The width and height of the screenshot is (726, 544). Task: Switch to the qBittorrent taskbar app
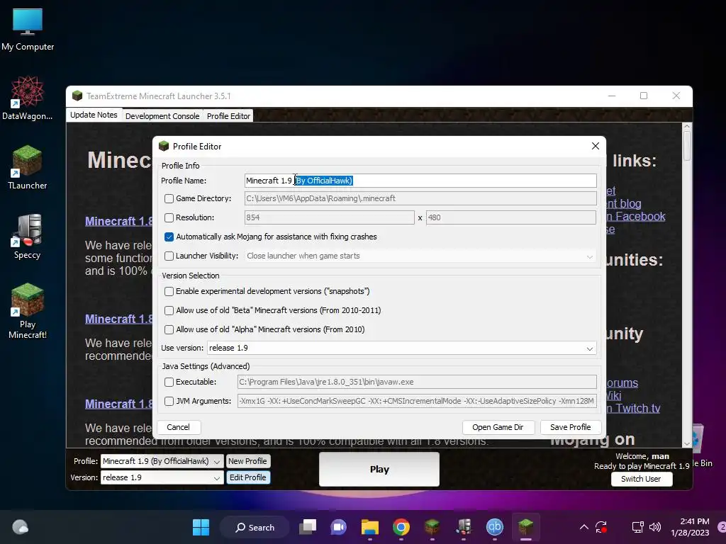(494, 527)
